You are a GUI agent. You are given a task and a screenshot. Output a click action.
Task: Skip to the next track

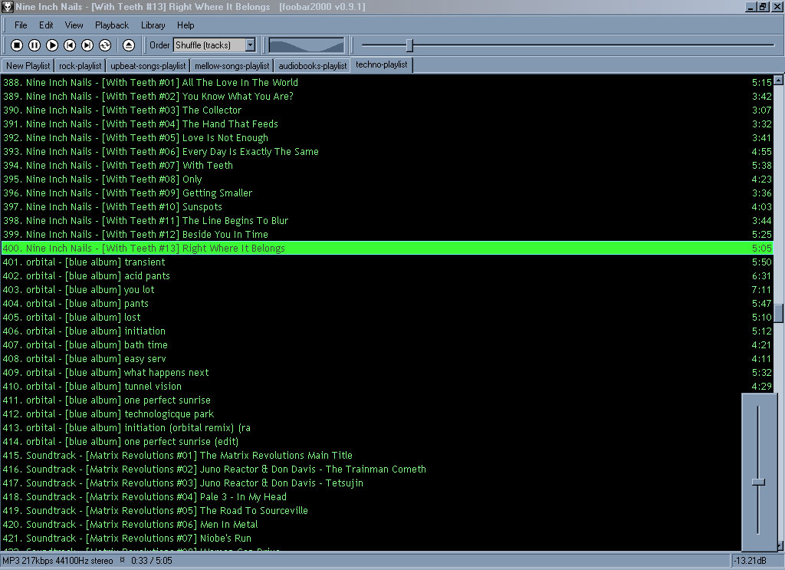pos(87,45)
